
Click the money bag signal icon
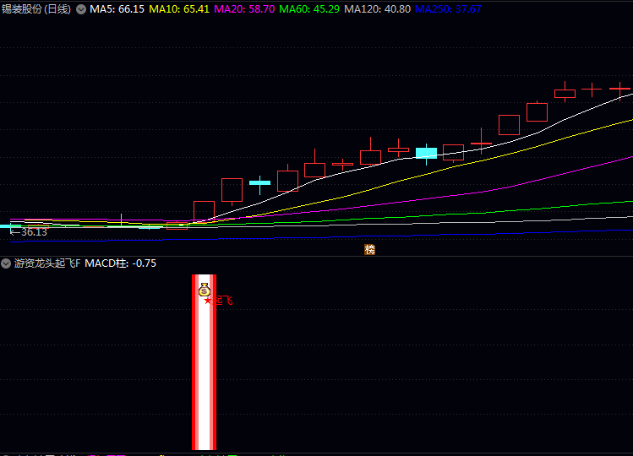click(205, 290)
